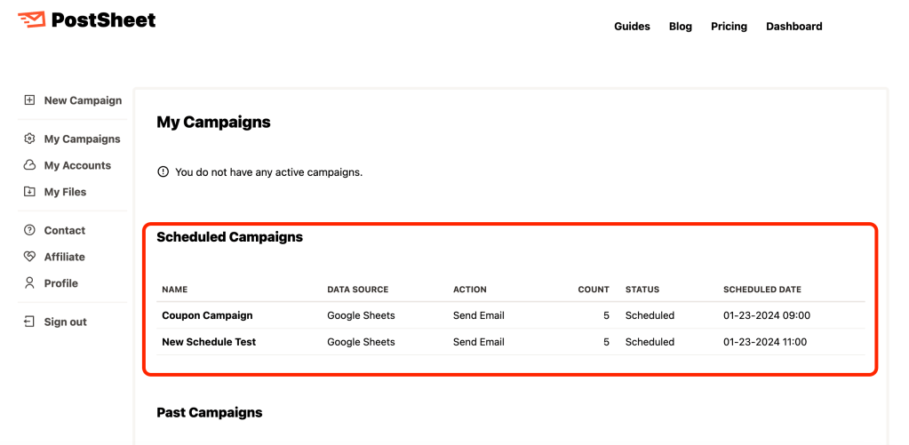Click the Scheduled Date column header

tap(761, 290)
